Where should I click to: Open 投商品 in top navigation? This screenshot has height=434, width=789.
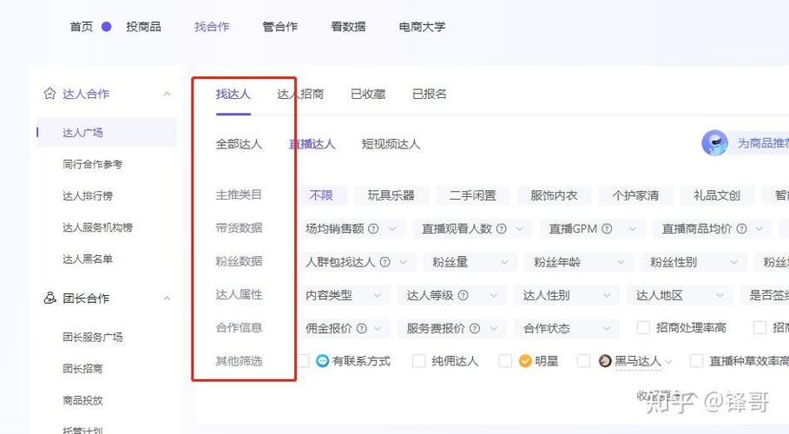coord(143,27)
